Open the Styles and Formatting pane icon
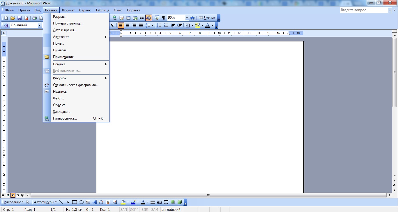This screenshot has width=398, height=212. point(6,25)
